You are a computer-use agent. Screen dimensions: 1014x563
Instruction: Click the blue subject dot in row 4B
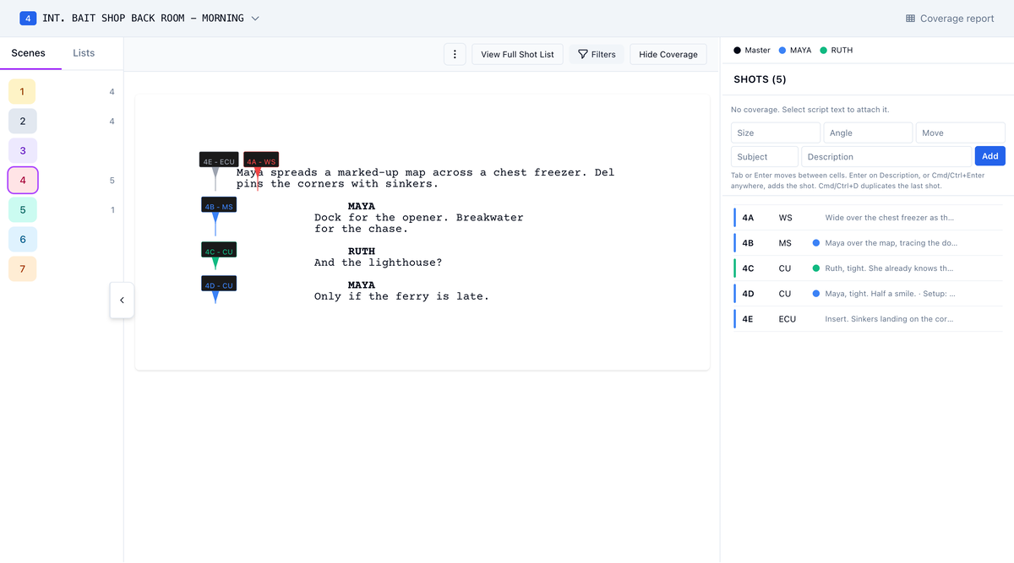(816, 243)
